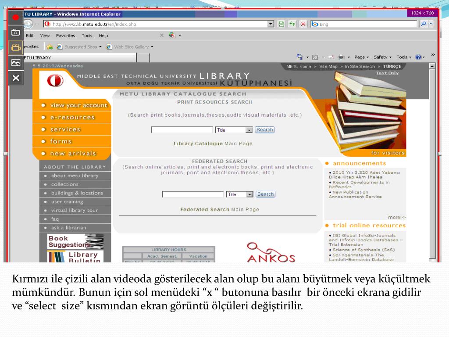The image size is (449, 337).
Task: Open the Tools menu in menu bar
Action: pyautogui.click(x=87, y=36)
